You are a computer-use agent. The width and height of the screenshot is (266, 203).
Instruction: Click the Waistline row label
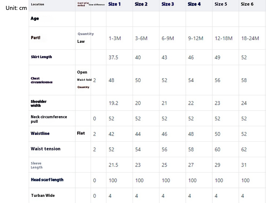40,133
